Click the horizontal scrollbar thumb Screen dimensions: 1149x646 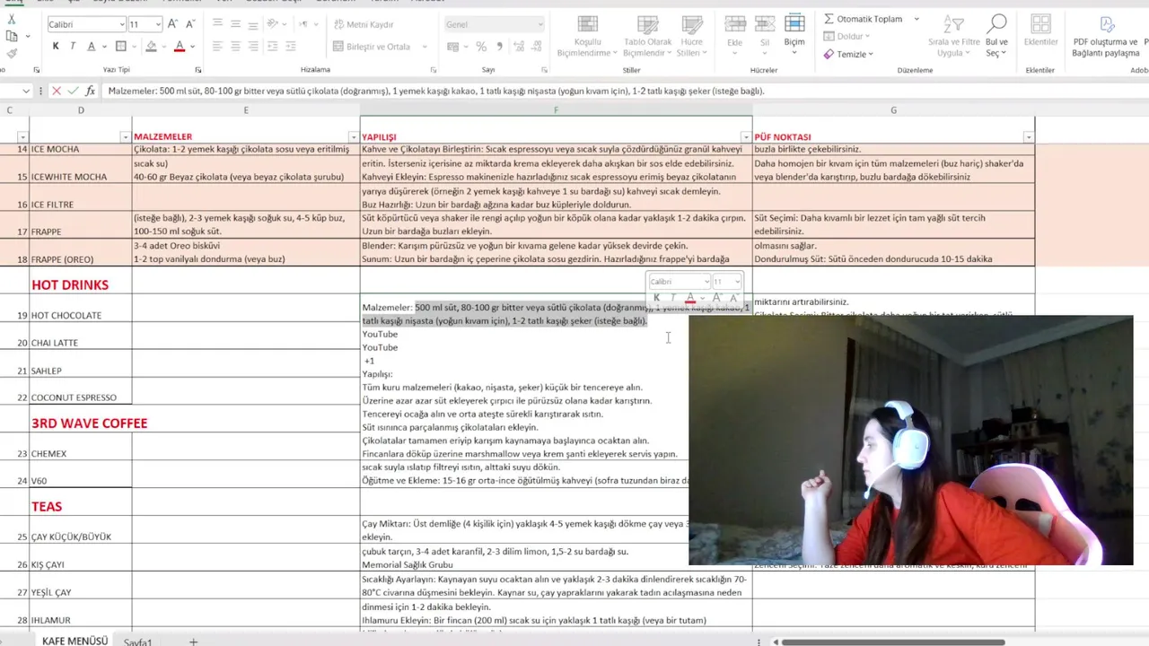pos(893,642)
